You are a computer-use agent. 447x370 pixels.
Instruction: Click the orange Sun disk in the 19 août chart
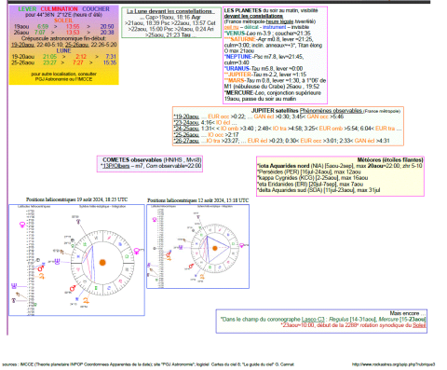pos(102,263)
